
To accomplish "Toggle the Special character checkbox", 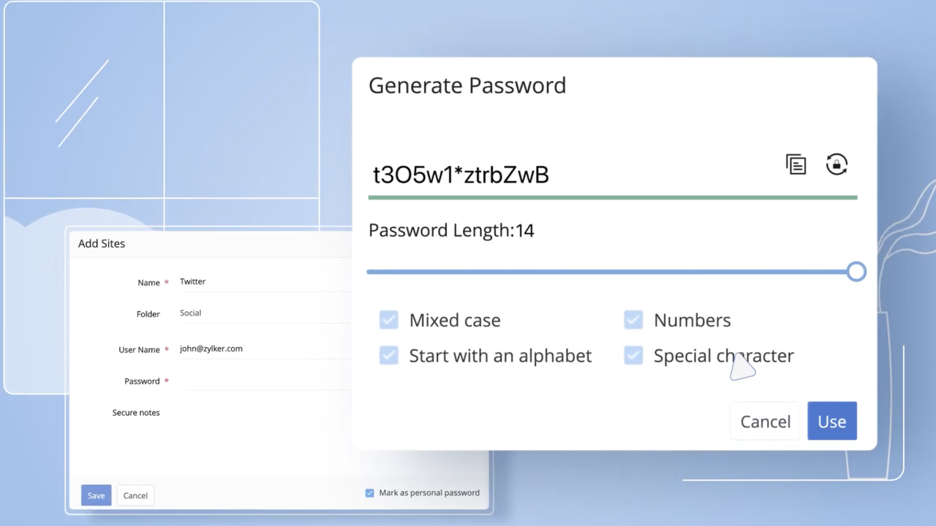I will point(633,356).
